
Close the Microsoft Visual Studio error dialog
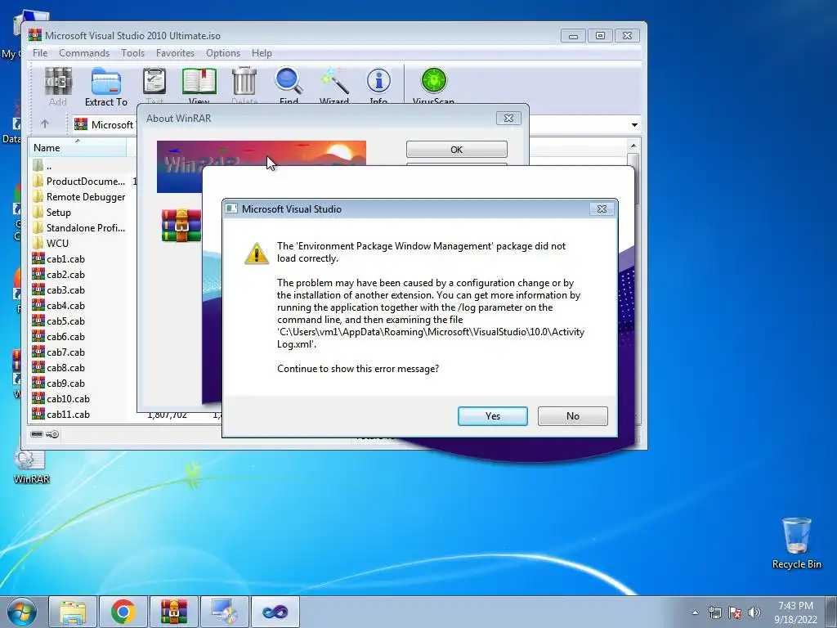point(602,209)
